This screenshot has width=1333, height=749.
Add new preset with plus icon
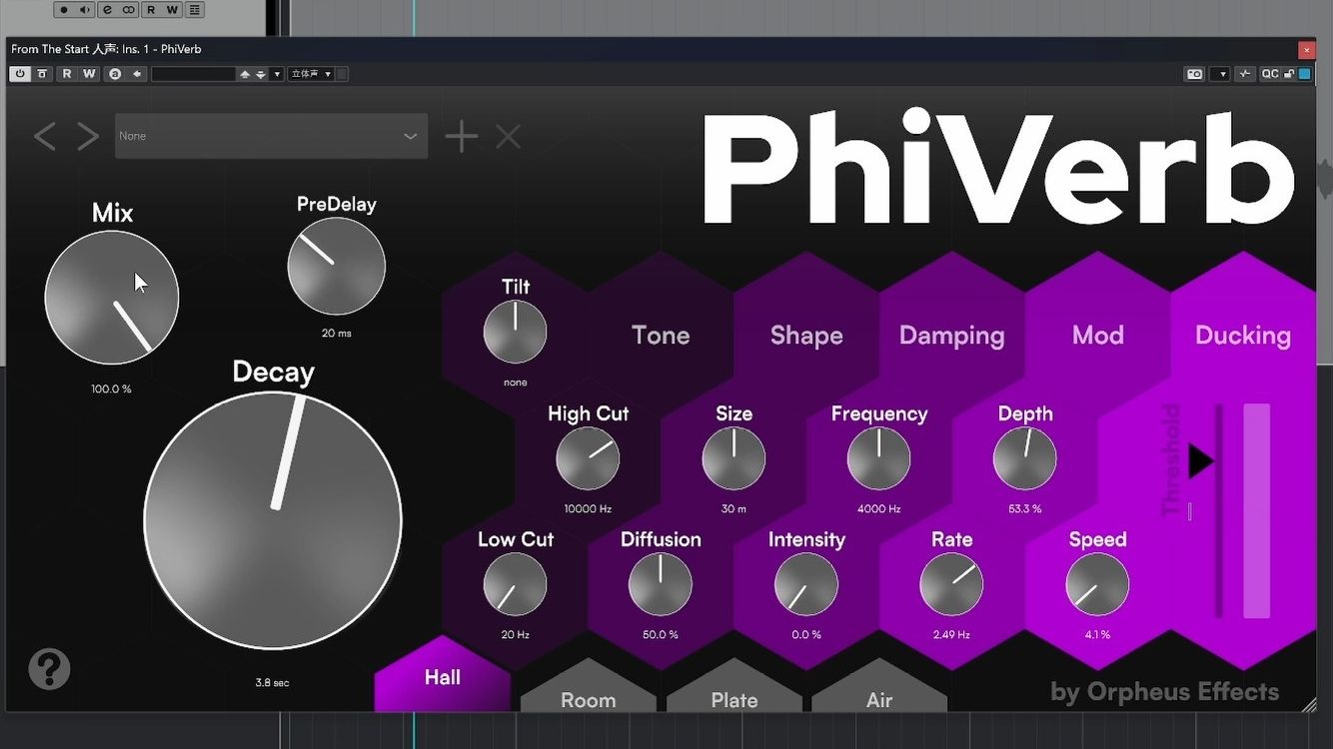[x=461, y=137]
